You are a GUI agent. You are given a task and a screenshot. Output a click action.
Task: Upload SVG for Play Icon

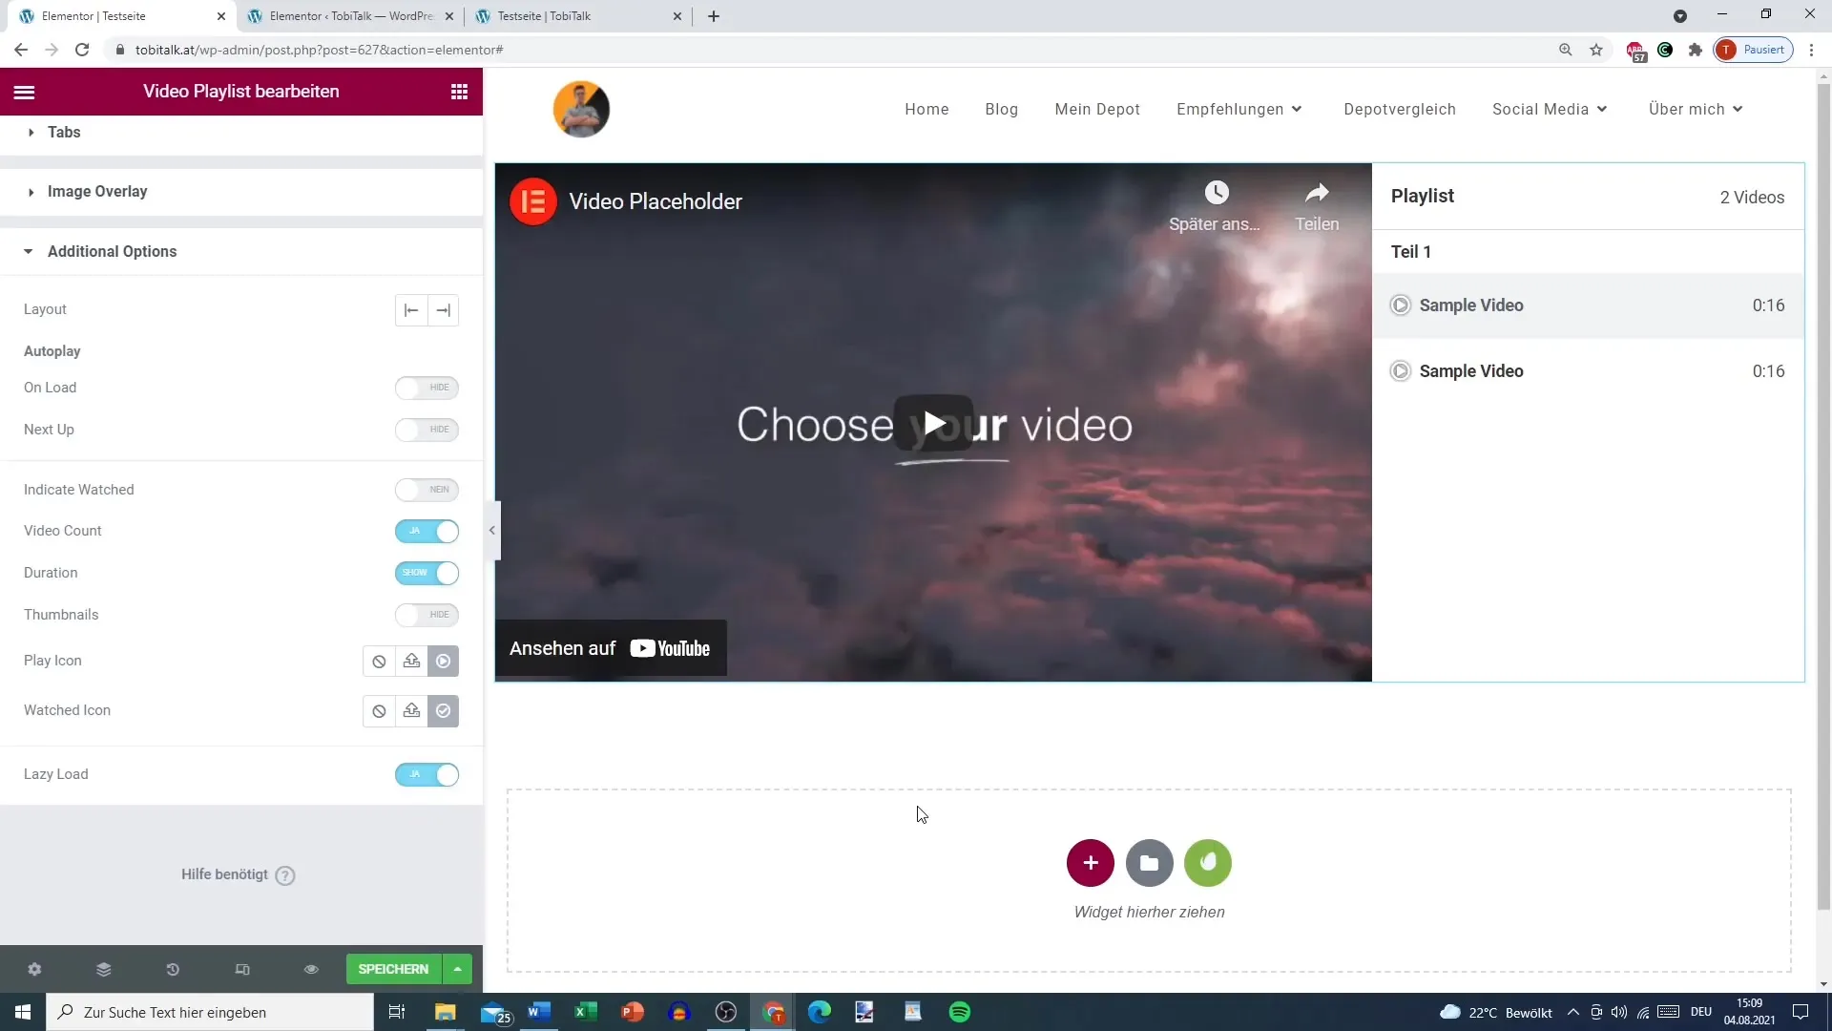pyautogui.click(x=411, y=662)
